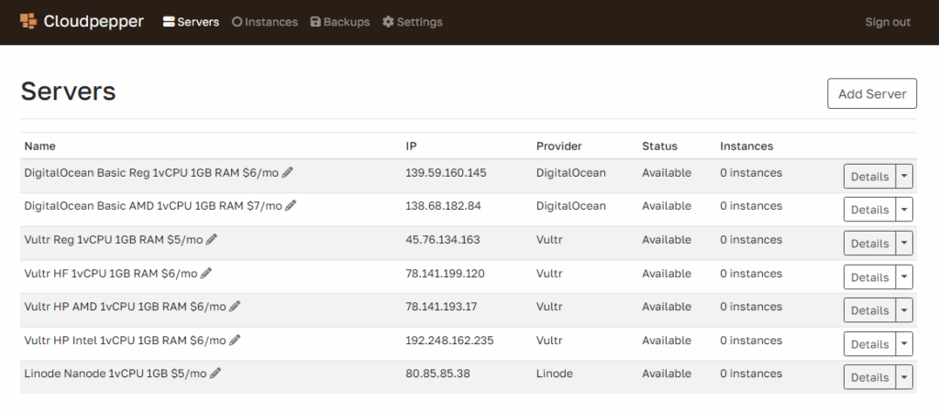Click the Status column header
Screen dimensions: 939x412
(x=659, y=146)
